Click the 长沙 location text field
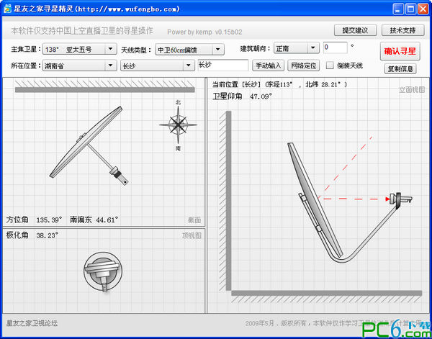The image size is (432, 339). coord(223,65)
